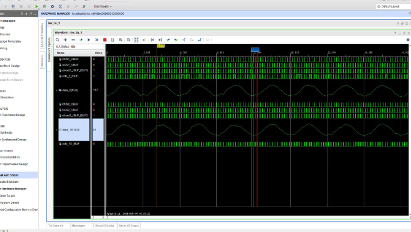Click left arrow of names horizontal scrollbar

pyautogui.click(x=93, y=217)
